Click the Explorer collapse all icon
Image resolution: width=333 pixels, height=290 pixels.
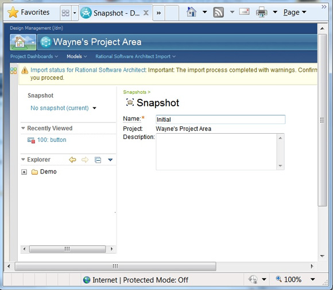coord(98,160)
